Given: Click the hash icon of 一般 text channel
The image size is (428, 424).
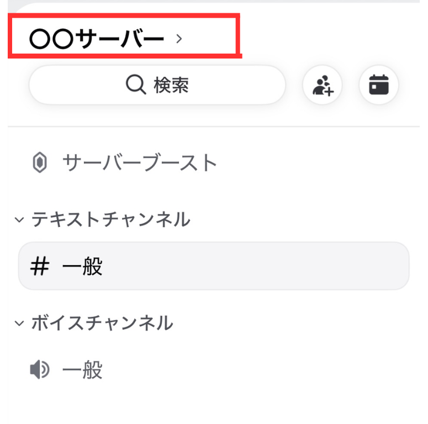Looking at the screenshot, I should 39,267.
